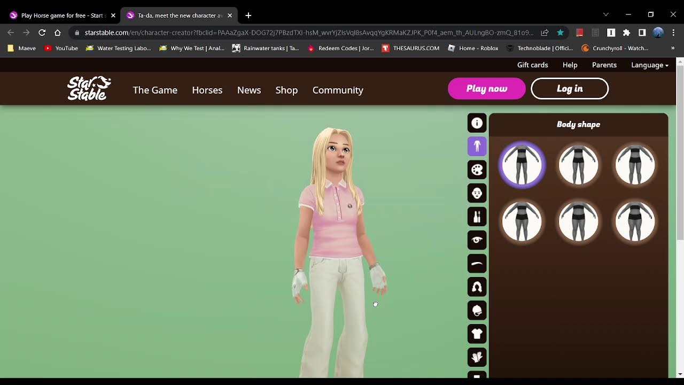Select the first body shape in top row
This screenshot has height=385, width=684.
click(x=522, y=165)
